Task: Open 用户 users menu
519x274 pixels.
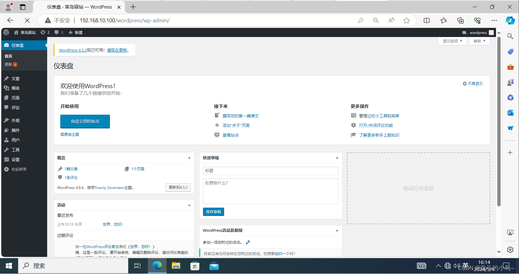Action: 24,140
